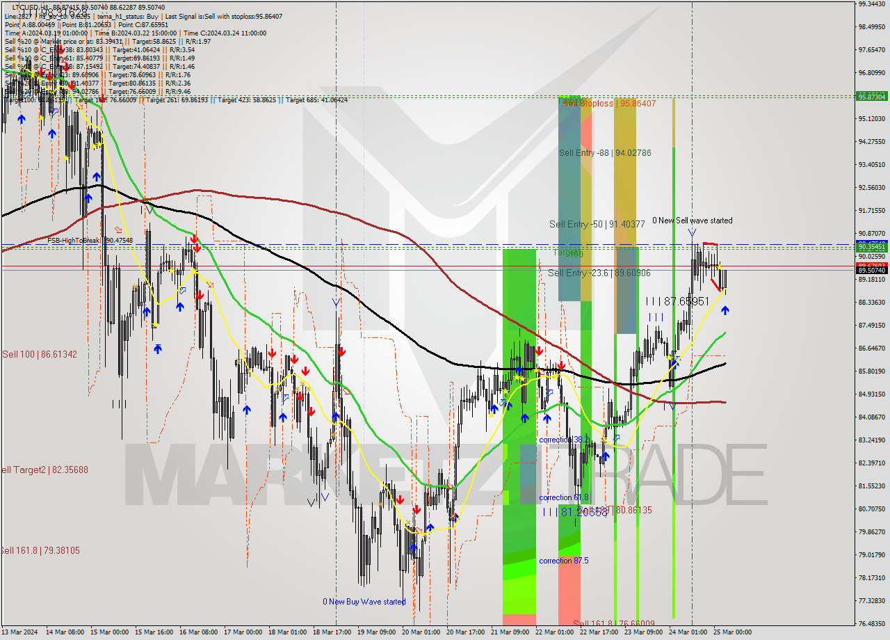Click the 'Target 685: 41.06424' info text

click(x=317, y=100)
